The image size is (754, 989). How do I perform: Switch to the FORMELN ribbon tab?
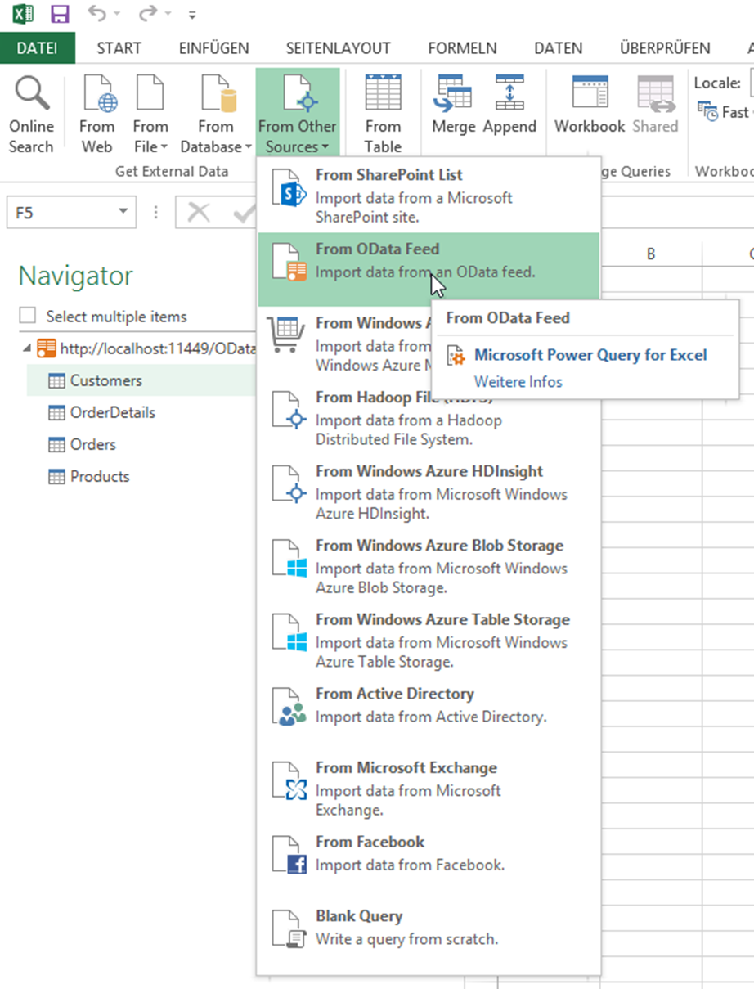pos(462,48)
